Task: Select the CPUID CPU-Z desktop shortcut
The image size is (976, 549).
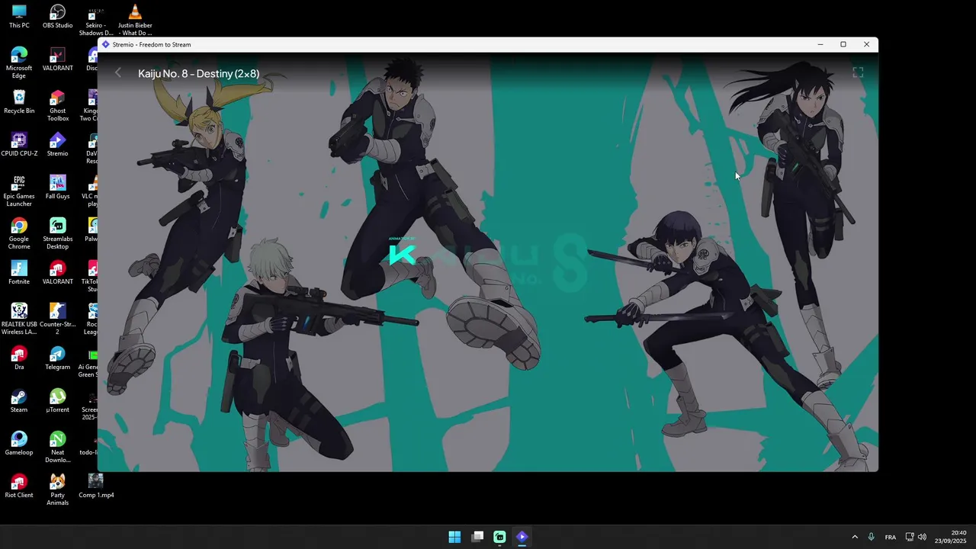Action: (19, 145)
